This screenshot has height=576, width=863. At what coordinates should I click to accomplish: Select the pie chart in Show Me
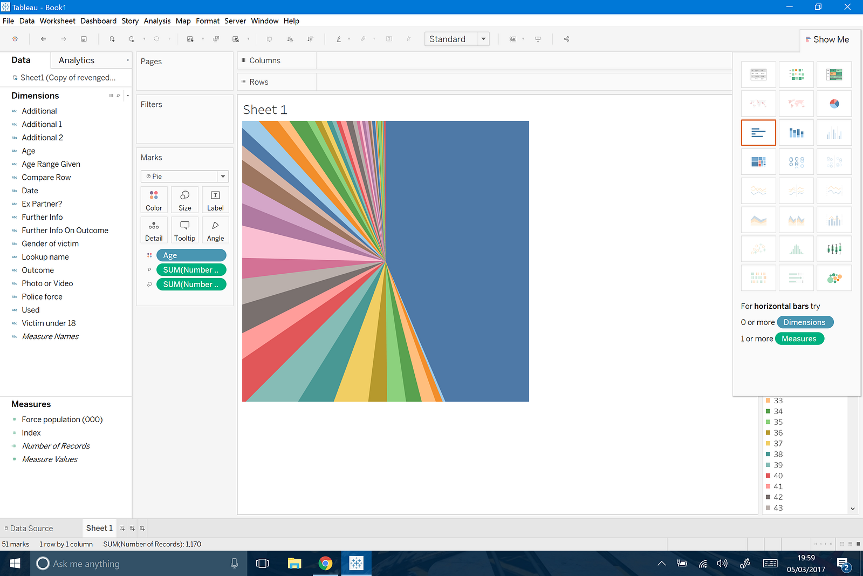click(834, 104)
